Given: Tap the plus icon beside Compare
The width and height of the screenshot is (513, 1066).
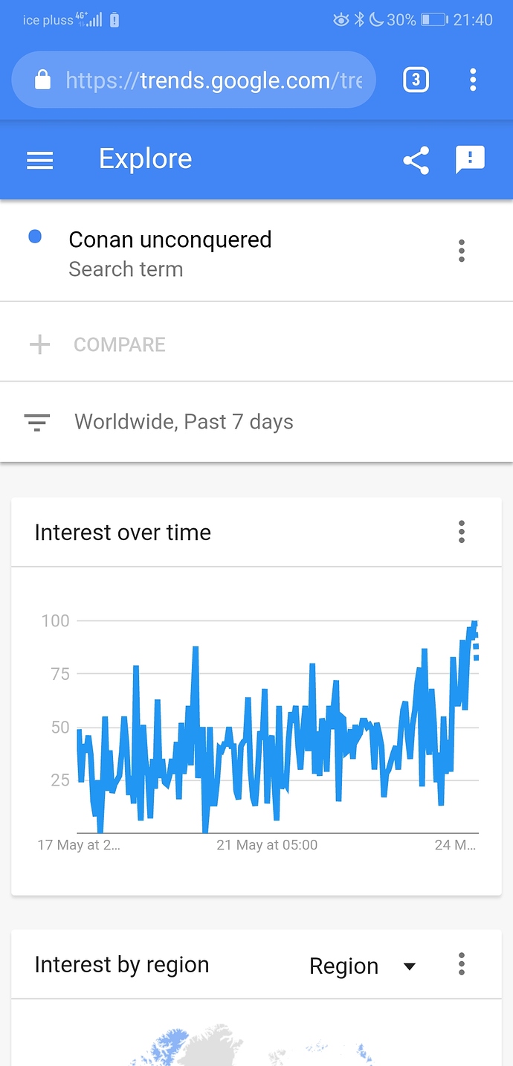Looking at the screenshot, I should [x=39, y=344].
